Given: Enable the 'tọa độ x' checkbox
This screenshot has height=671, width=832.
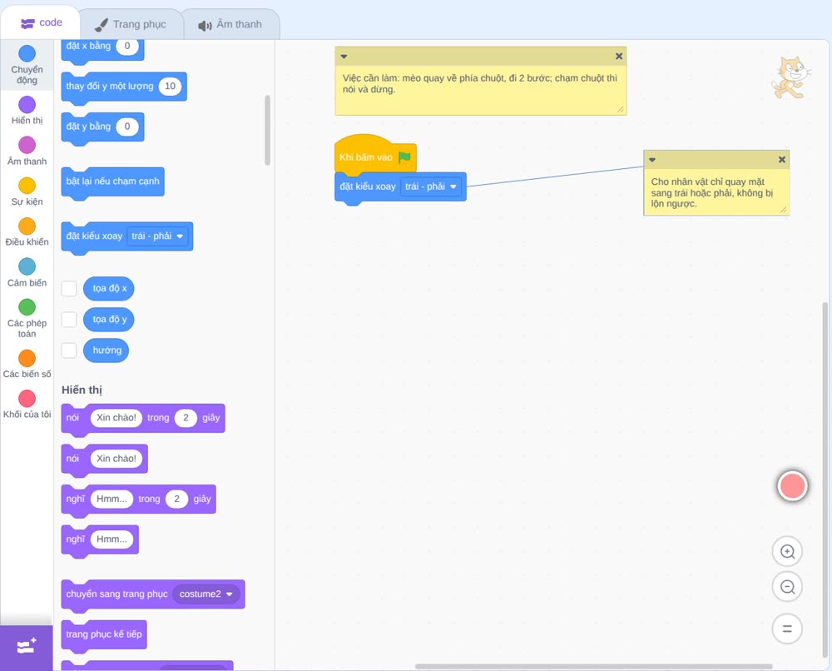Looking at the screenshot, I should point(69,288).
